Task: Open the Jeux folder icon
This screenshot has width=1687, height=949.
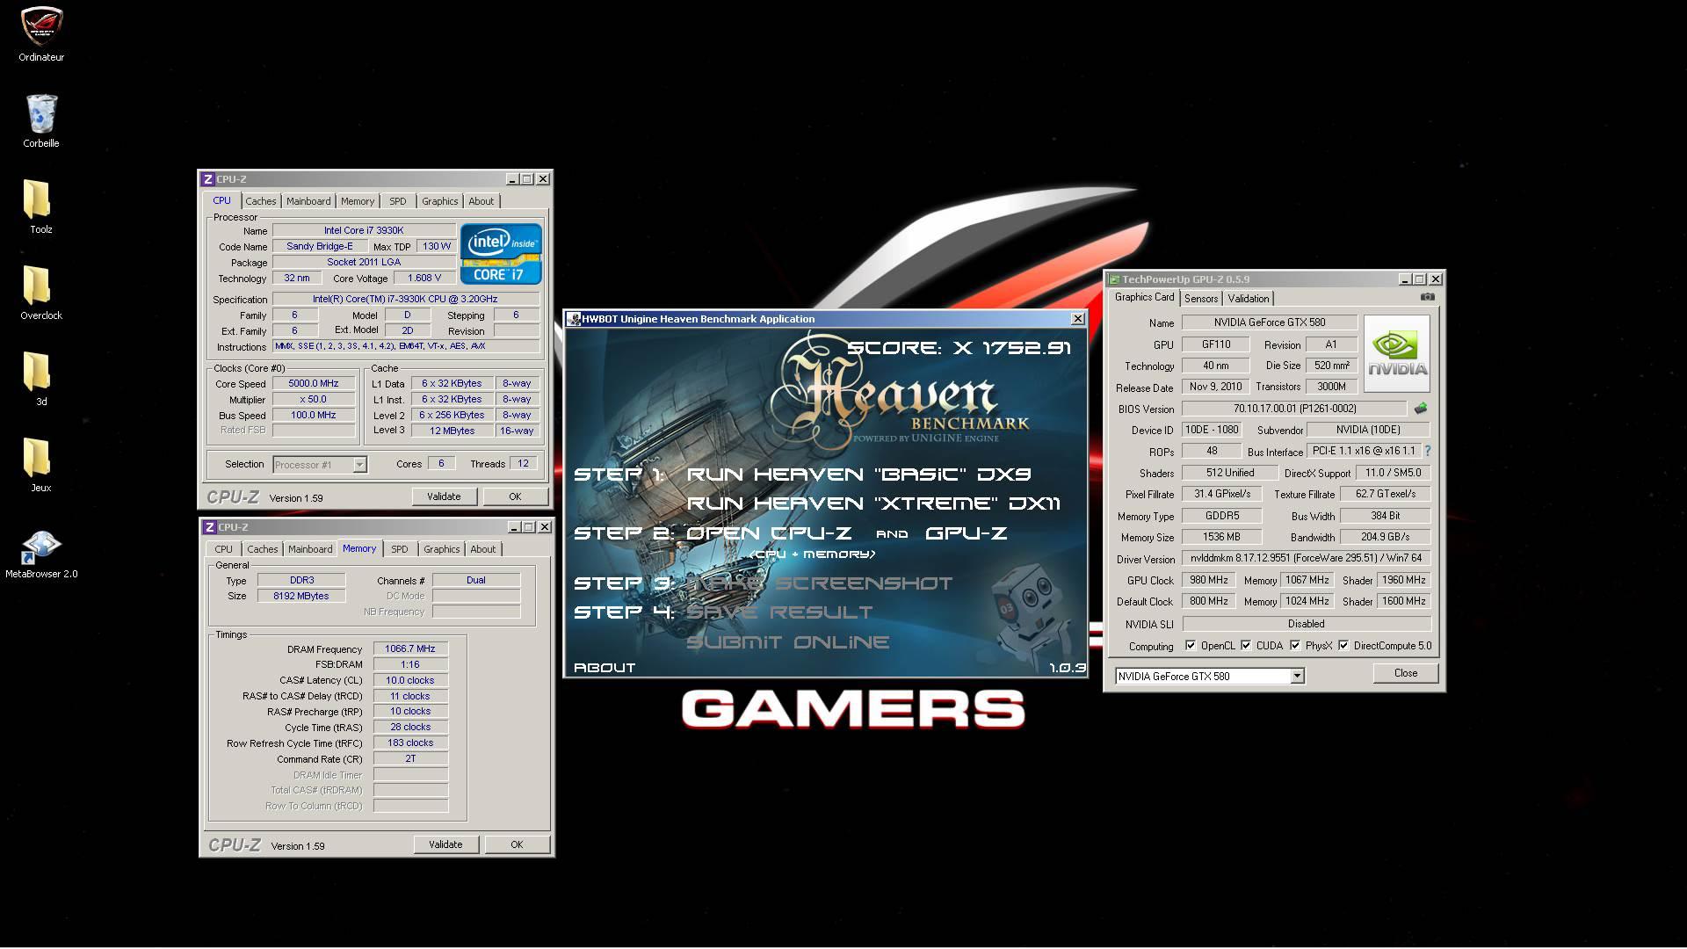Action: 41,466
